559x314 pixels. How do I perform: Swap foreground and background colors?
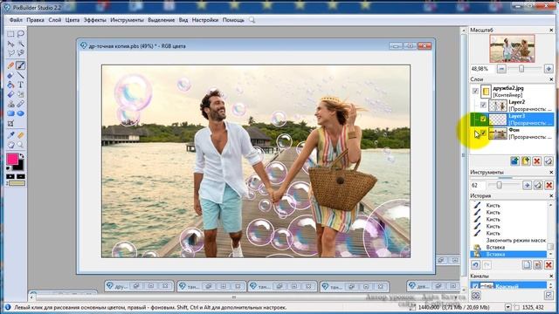pos(22,156)
